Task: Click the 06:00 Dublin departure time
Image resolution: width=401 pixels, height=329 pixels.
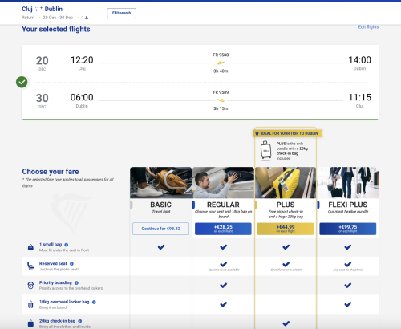Action: (82, 97)
